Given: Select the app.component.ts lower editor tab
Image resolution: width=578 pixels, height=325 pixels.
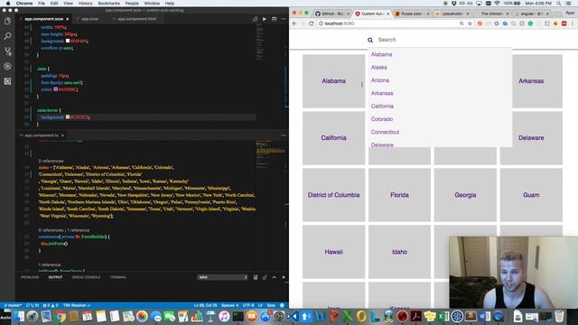Looking at the screenshot, I should pos(42,135).
